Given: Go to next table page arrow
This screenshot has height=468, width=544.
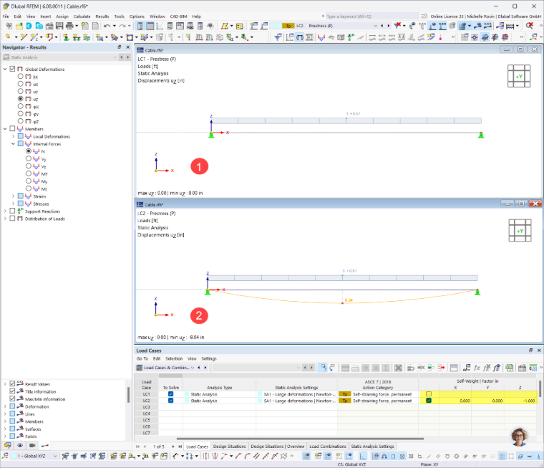Looking at the screenshot, I should pos(173,446).
